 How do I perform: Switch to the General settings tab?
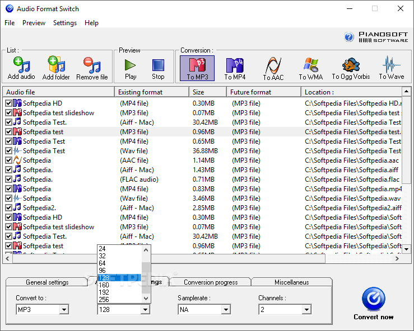coord(47,282)
